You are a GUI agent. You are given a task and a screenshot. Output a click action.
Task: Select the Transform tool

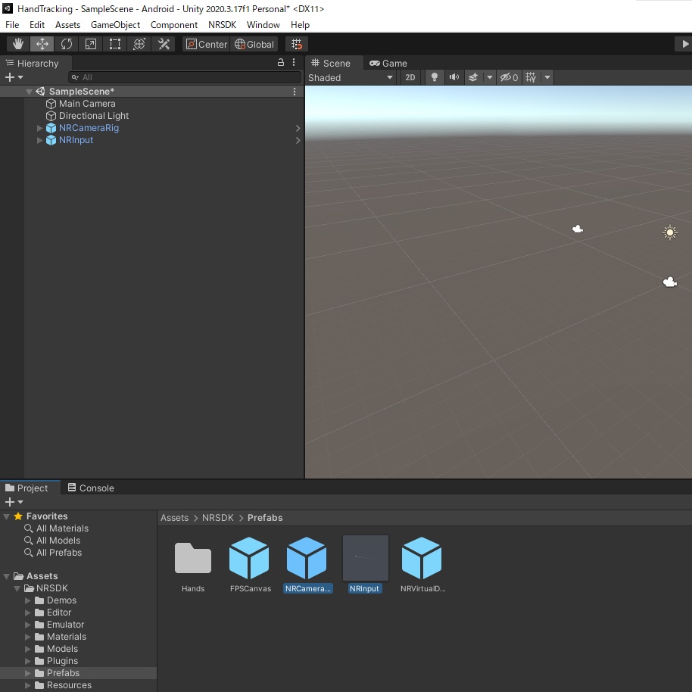(139, 44)
